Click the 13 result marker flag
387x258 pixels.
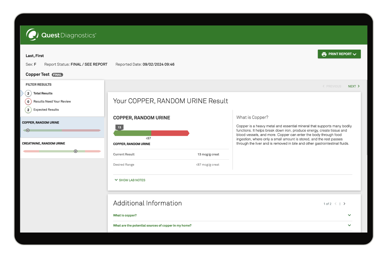pos(119,128)
